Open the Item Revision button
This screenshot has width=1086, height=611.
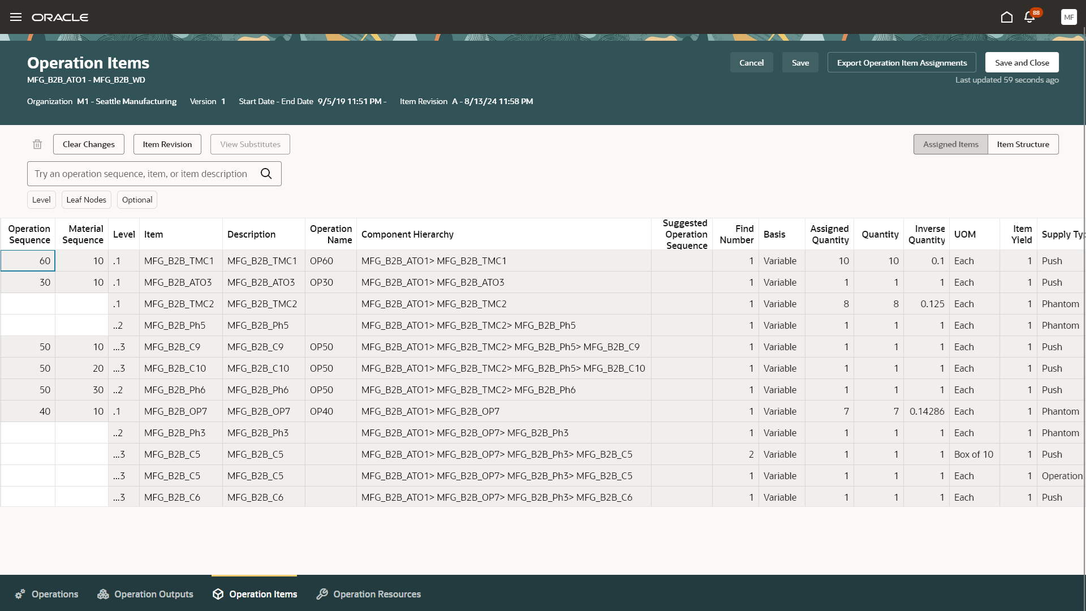(x=167, y=144)
